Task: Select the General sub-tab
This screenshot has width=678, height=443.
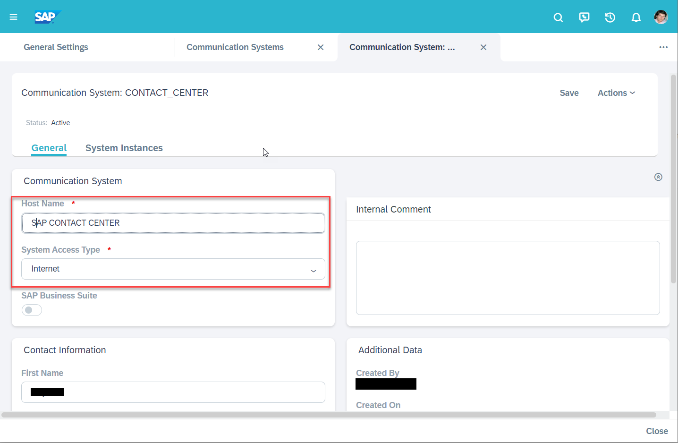Action: [x=49, y=148]
